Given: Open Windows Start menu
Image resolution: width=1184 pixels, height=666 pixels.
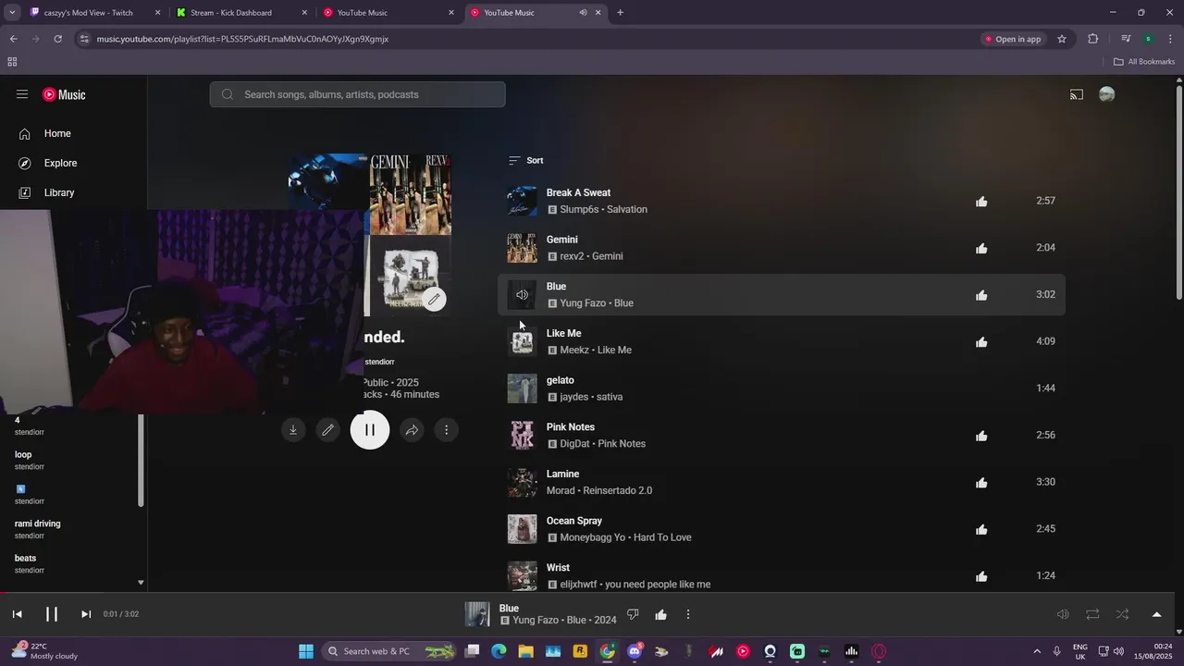Looking at the screenshot, I should click(306, 651).
